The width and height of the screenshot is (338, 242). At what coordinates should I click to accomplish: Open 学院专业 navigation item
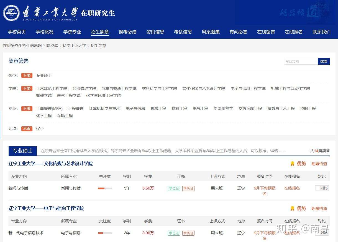coord(72,32)
